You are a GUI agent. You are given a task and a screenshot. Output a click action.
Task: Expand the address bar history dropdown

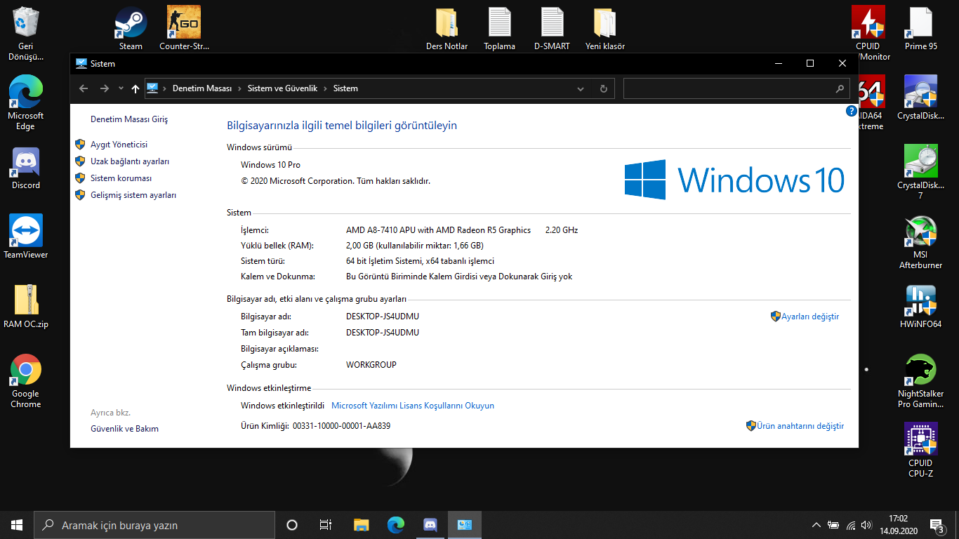pos(581,88)
